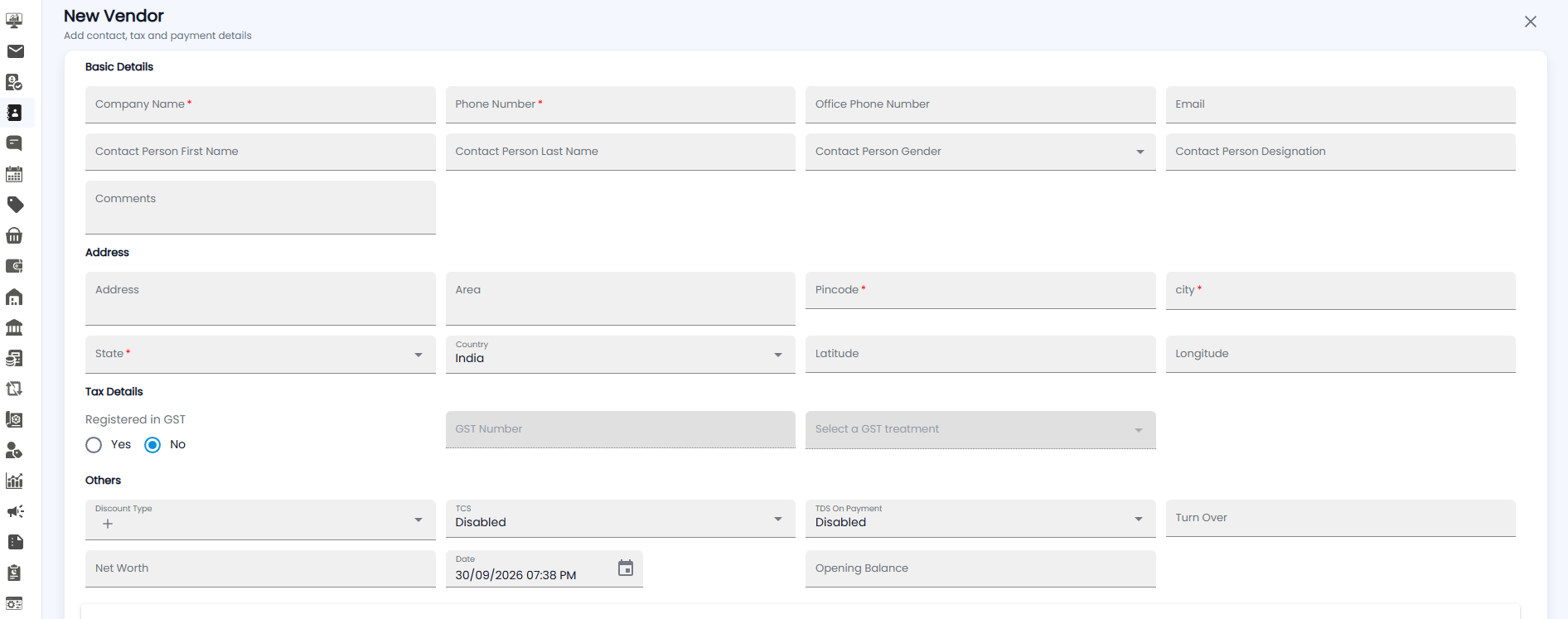Open the clipboard icon in sidebar

point(15,573)
